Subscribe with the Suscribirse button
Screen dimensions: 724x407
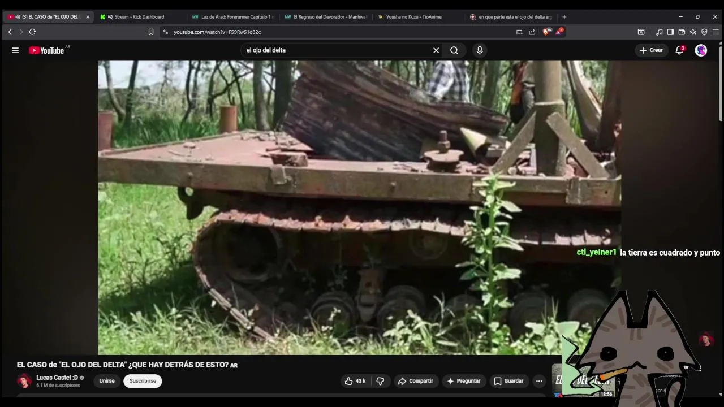(143, 381)
